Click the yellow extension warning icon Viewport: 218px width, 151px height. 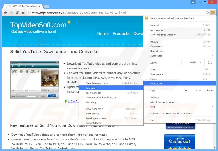tap(147, 18)
